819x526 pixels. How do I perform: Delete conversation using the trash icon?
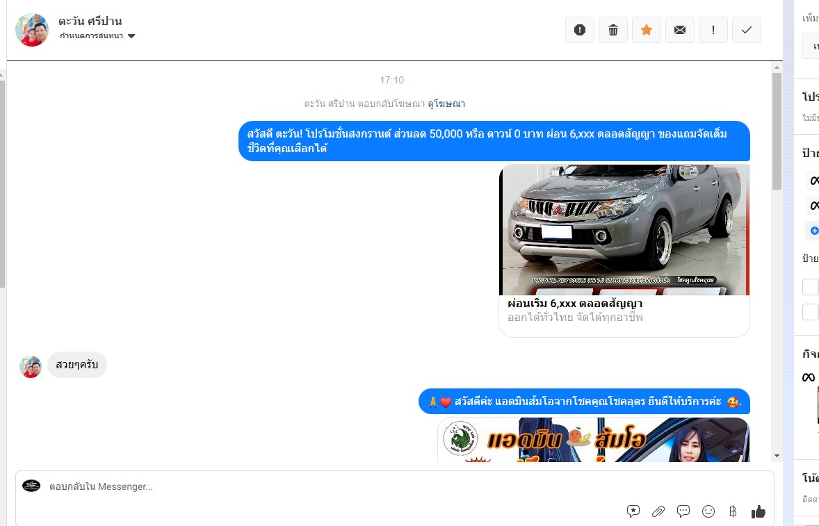(x=613, y=30)
